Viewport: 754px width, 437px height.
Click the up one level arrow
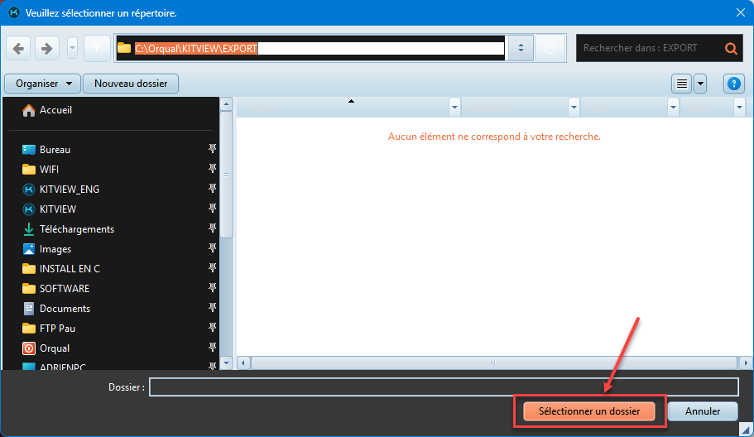97,49
